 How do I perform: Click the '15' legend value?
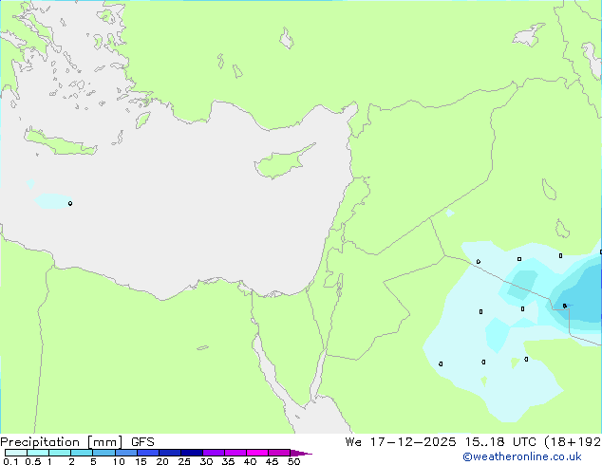(141, 461)
